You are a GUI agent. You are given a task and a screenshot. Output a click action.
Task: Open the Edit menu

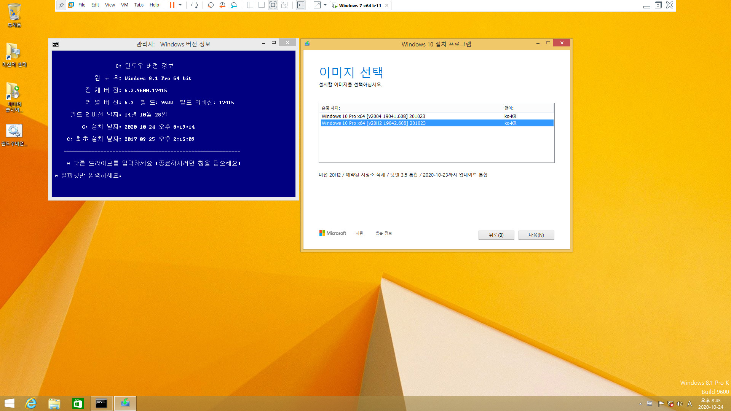click(x=95, y=5)
